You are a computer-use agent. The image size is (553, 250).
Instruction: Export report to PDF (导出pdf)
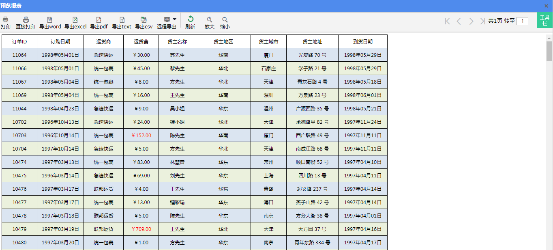coord(99,20)
